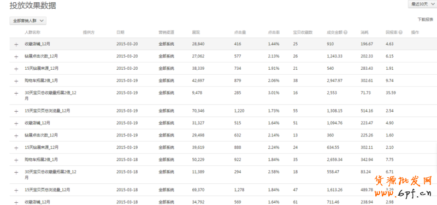
Task: Open the 全部营销人群 dropdown
Action: (28, 21)
